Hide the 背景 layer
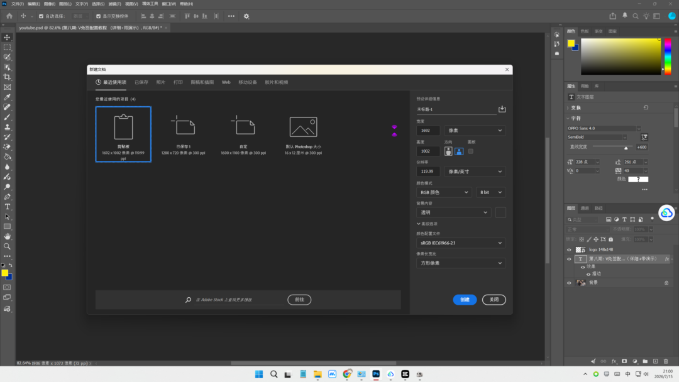Viewport: 679px width, 382px height. (569, 283)
